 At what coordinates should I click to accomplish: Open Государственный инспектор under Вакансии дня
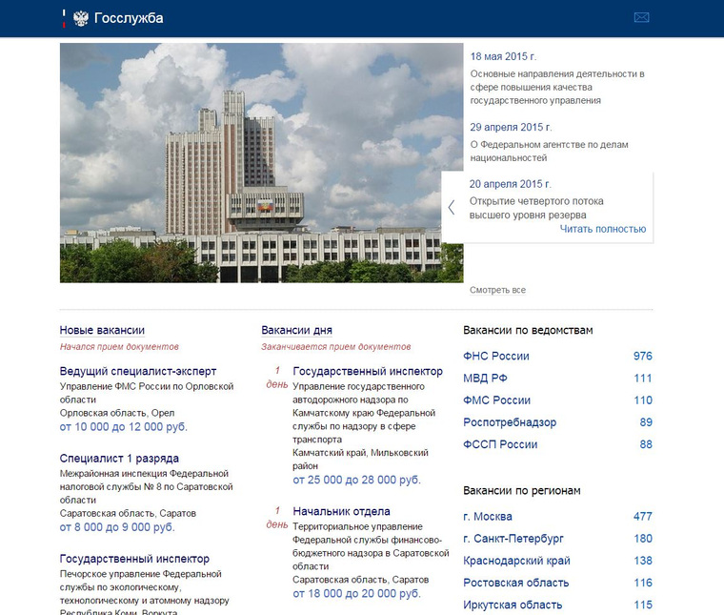[x=368, y=371]
